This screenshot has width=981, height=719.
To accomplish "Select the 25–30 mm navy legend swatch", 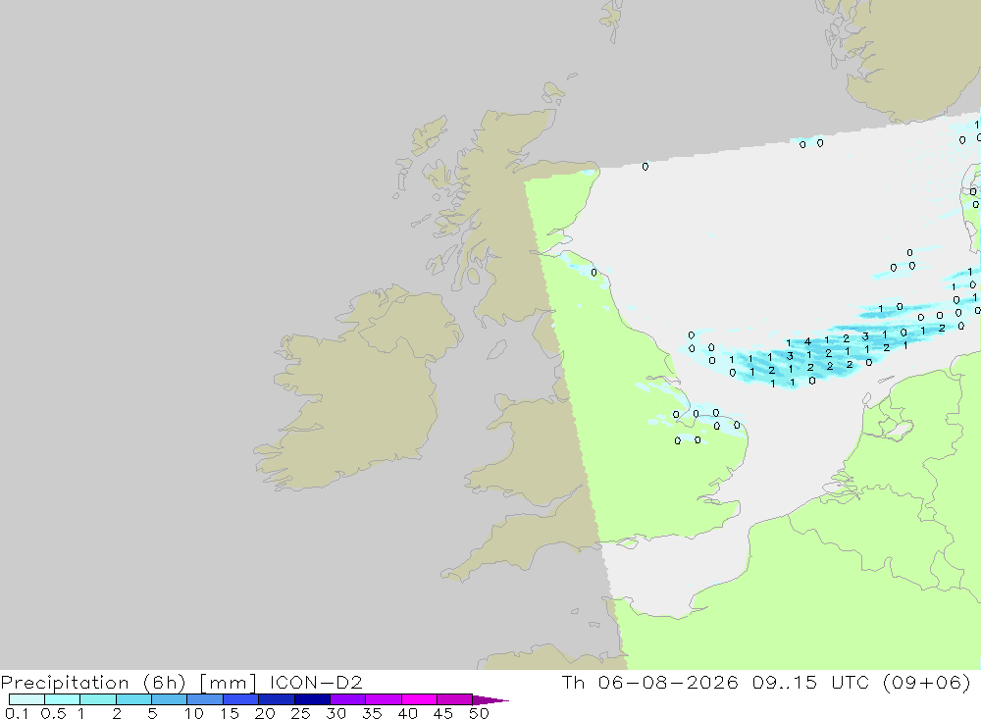I will [312, 699].
